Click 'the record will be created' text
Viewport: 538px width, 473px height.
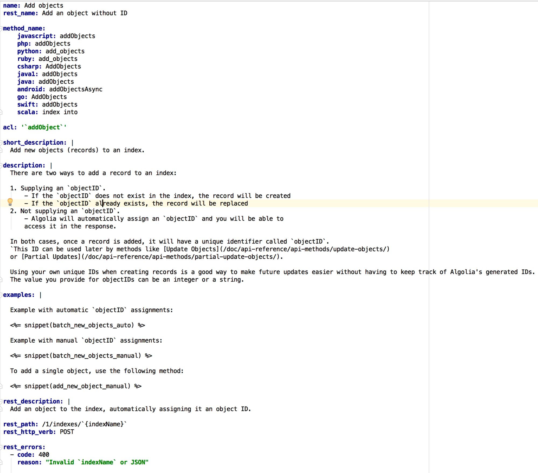[x=244, y=196]
